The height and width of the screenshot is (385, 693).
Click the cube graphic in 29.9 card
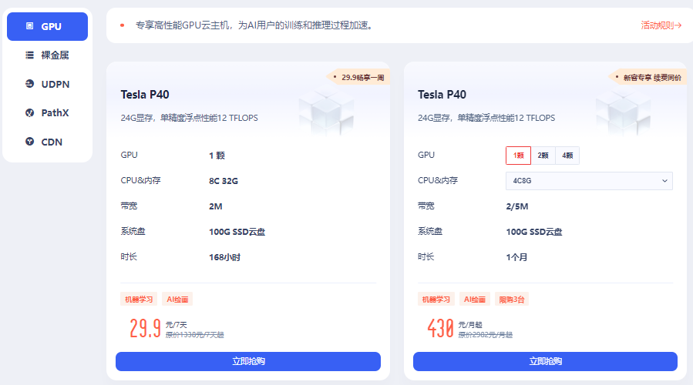pos(326,112)
